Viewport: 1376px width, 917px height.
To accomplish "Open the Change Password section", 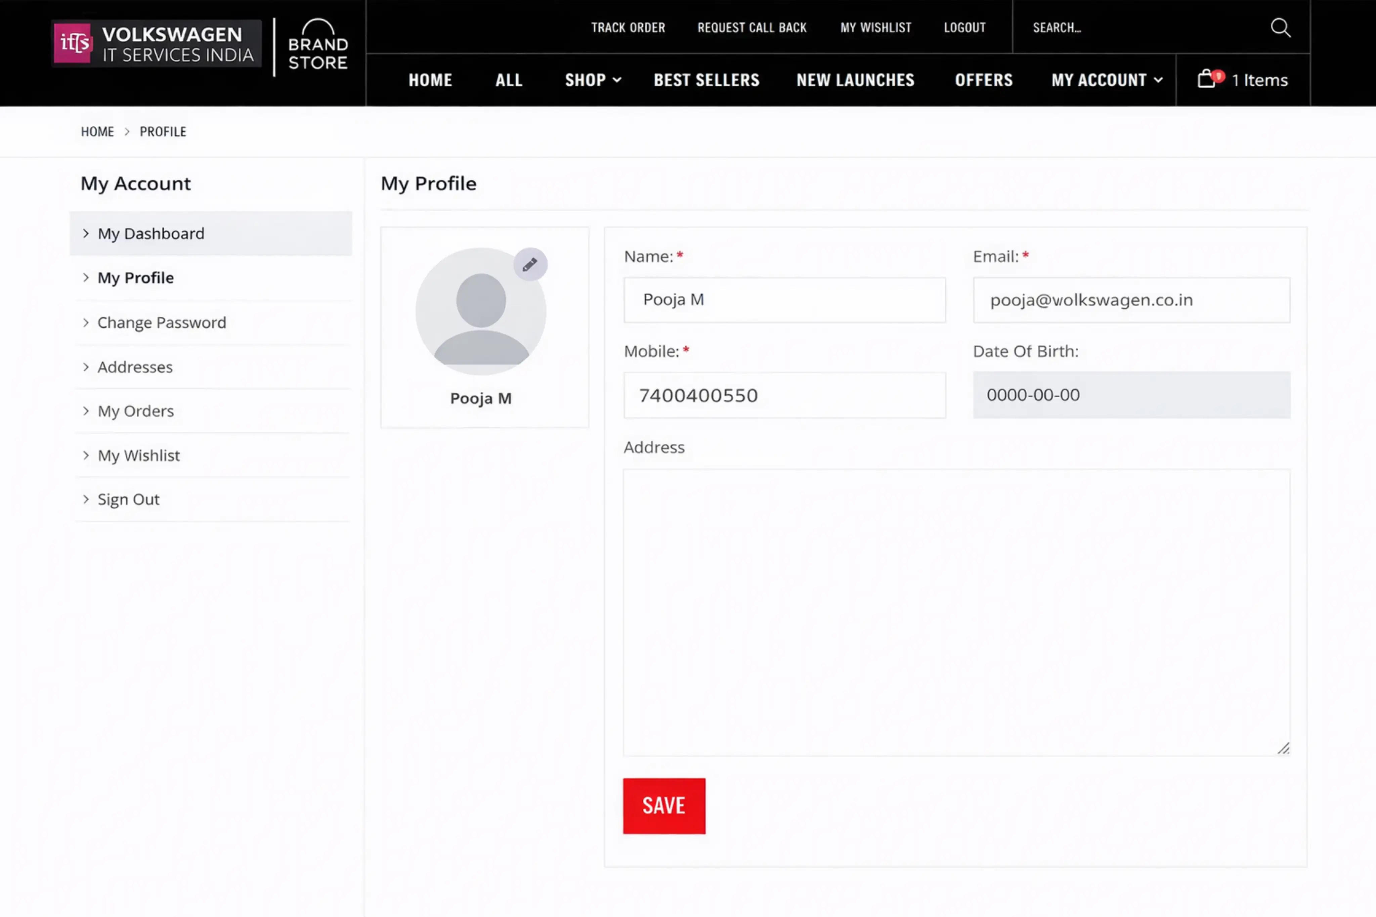I will [161, 322].
